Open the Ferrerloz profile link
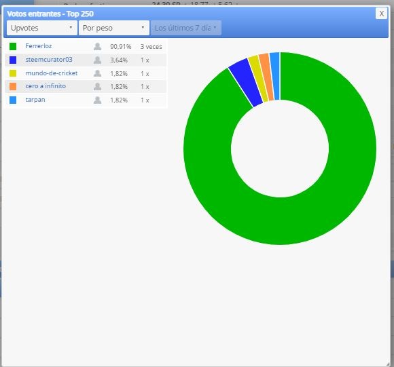Viewport: 394px width, 367px height. (x=39, y=46)
